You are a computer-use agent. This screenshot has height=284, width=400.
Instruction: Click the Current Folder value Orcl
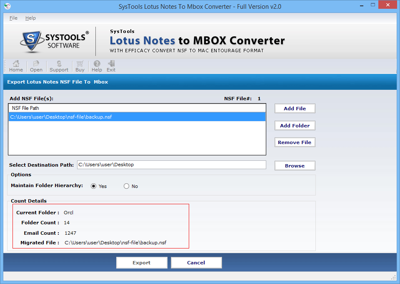(x=68, y=213)
